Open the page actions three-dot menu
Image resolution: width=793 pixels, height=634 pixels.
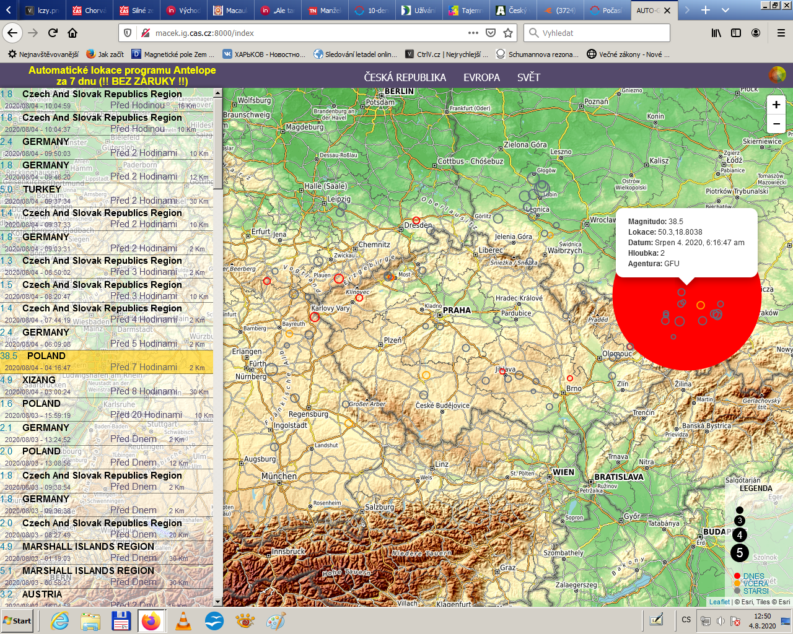[473, 33]
